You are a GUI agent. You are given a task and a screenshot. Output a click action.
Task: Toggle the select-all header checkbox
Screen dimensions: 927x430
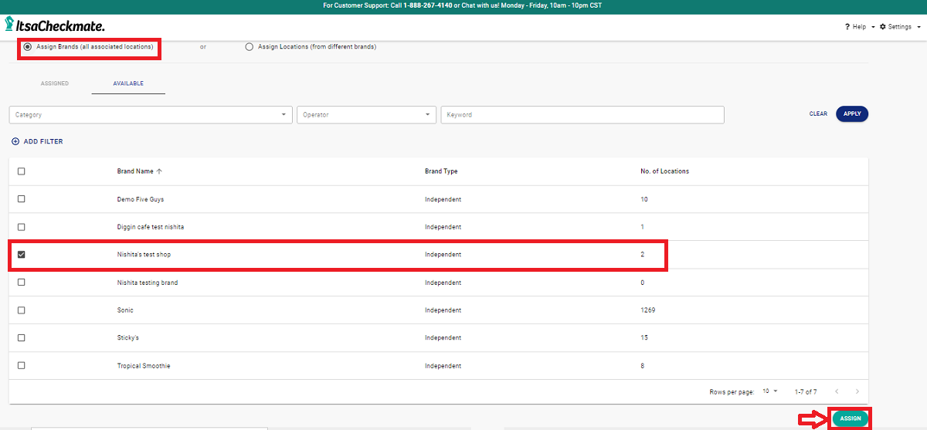22,171
